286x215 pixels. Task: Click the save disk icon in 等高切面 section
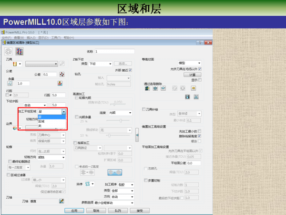coord(187,97)
